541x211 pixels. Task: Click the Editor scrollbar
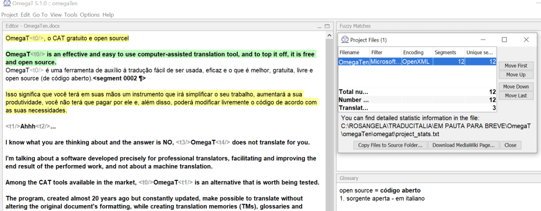click(329, 121)
